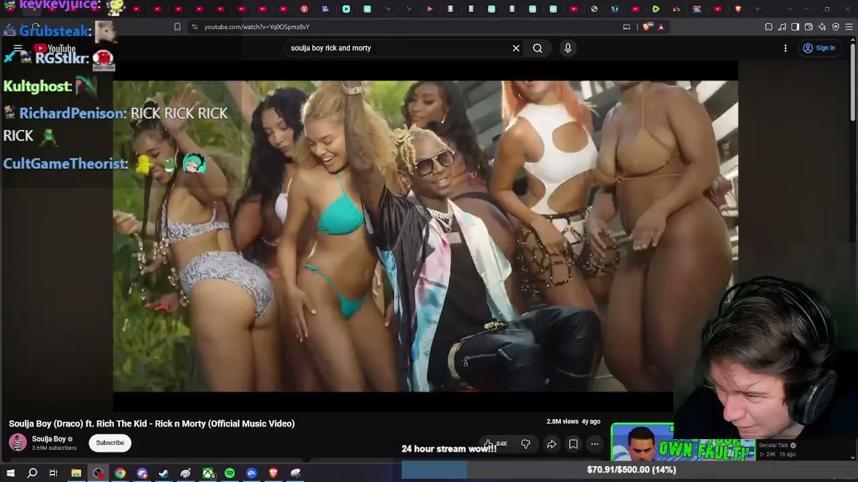Switch to the 270 electoral map tab
The width and height of the screenshot is (858, 482).
pos(697,9)
